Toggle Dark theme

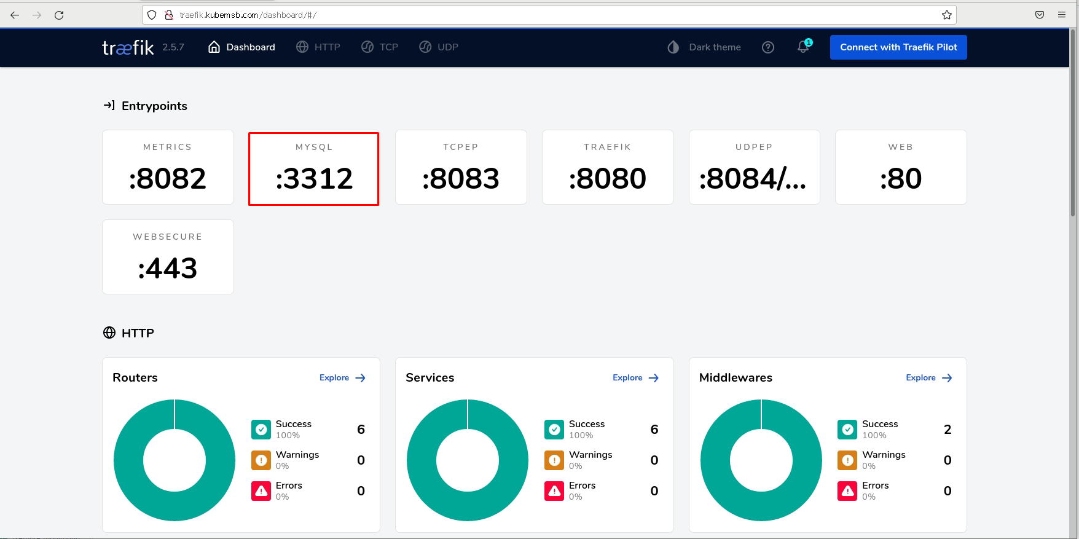704,47
